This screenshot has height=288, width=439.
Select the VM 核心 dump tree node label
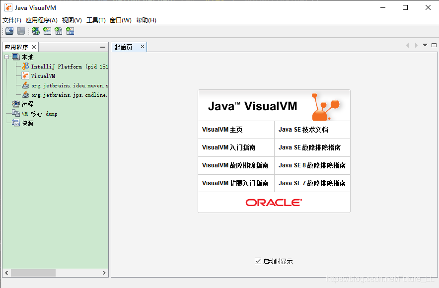(39, 114)
